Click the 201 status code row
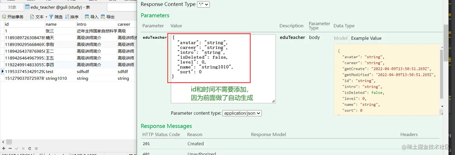455x155 pixels. point(290,144)
